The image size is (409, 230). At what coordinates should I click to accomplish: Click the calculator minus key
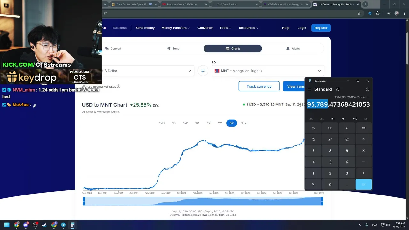point(363,162)
